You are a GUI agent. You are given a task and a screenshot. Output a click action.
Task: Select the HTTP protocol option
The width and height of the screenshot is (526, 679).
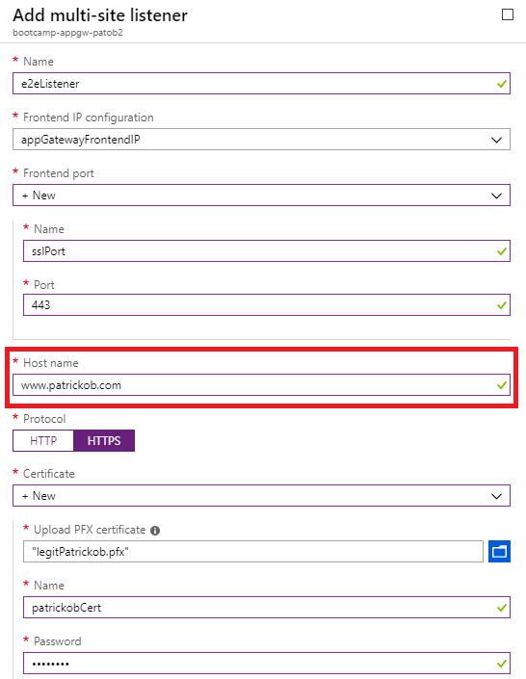tap(43, 440)
